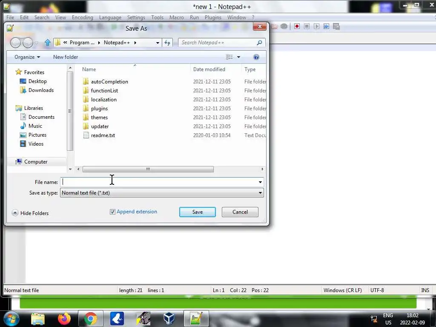Click the Cancel button

pos(240,212)
